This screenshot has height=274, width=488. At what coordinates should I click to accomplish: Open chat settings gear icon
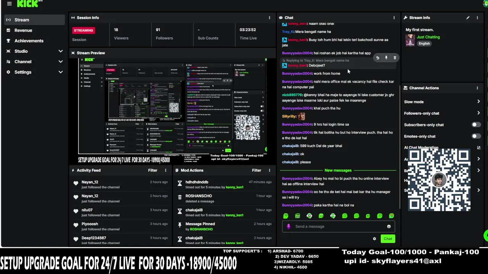point(374,239)
